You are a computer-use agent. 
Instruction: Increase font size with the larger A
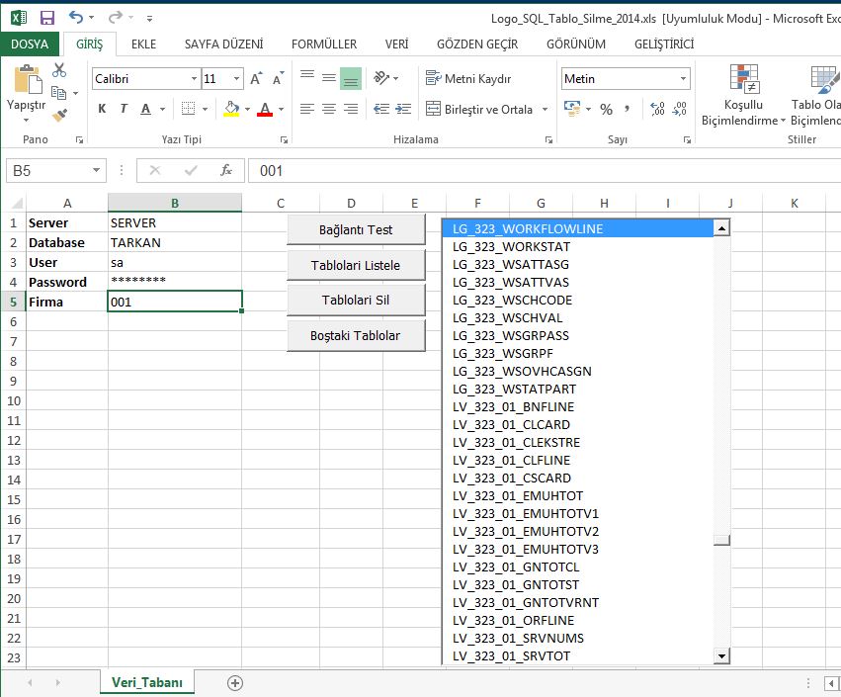click(x=256, y=79)
